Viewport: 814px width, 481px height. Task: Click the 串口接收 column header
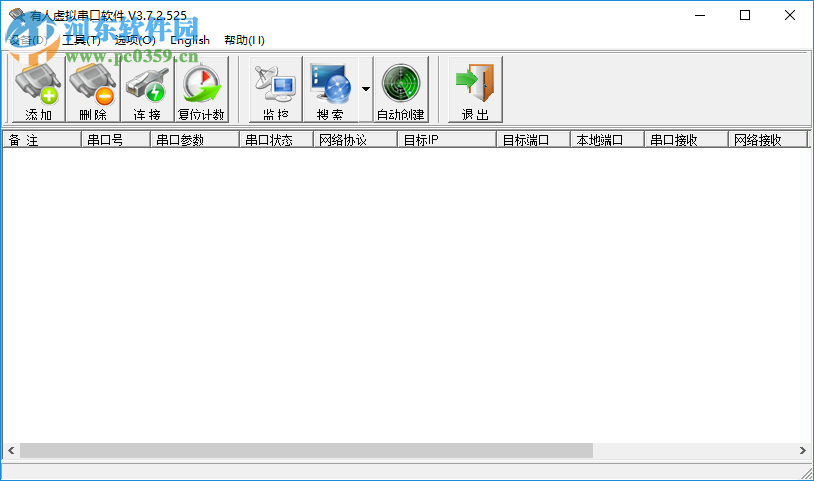click(686, 140)
